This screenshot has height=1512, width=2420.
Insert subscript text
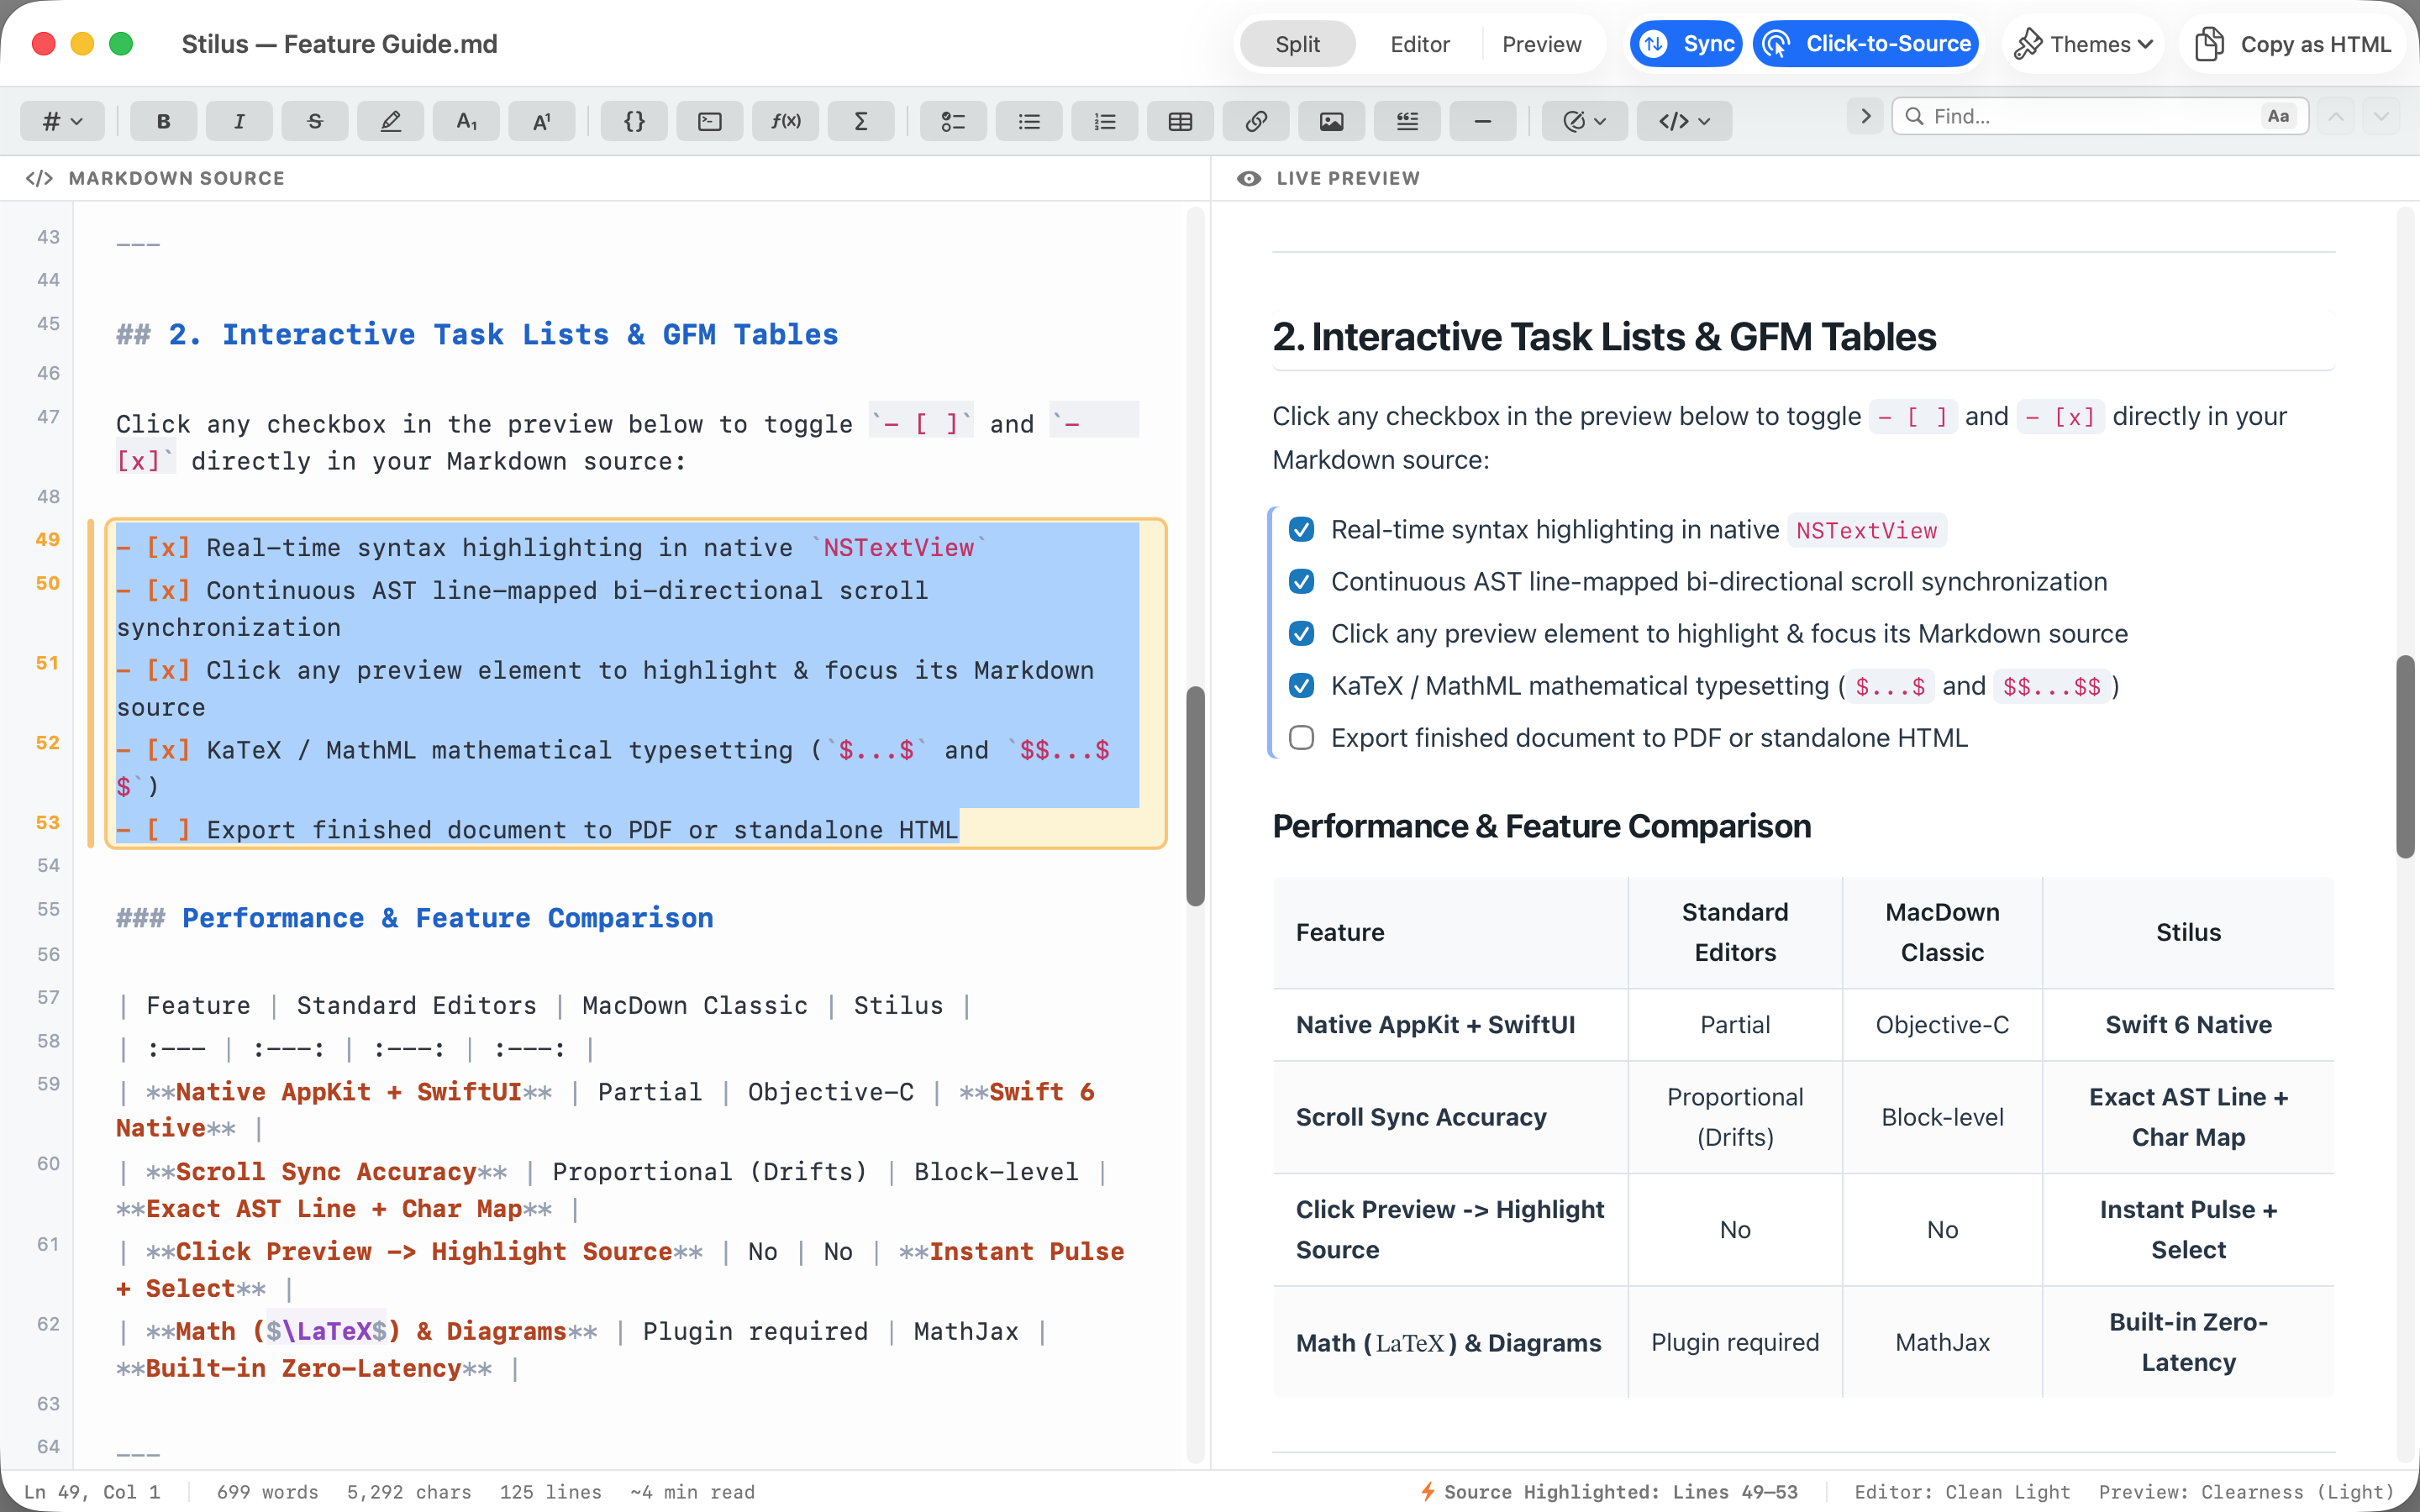(x=466, y=121)
